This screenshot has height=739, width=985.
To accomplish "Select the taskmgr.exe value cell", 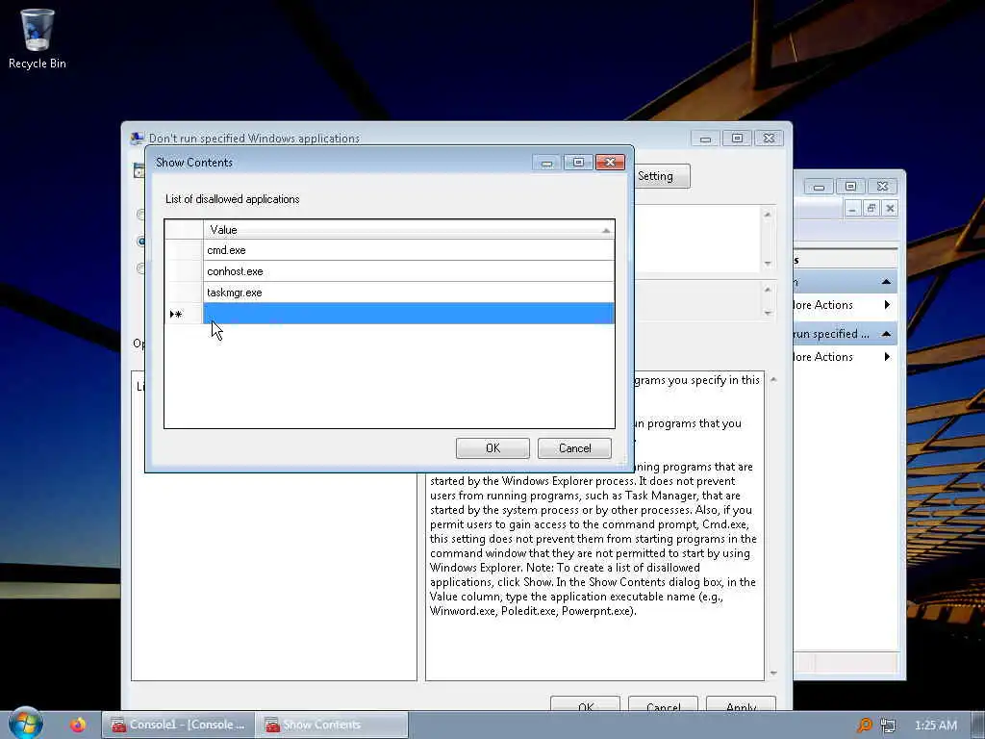I will pos(408,293).
